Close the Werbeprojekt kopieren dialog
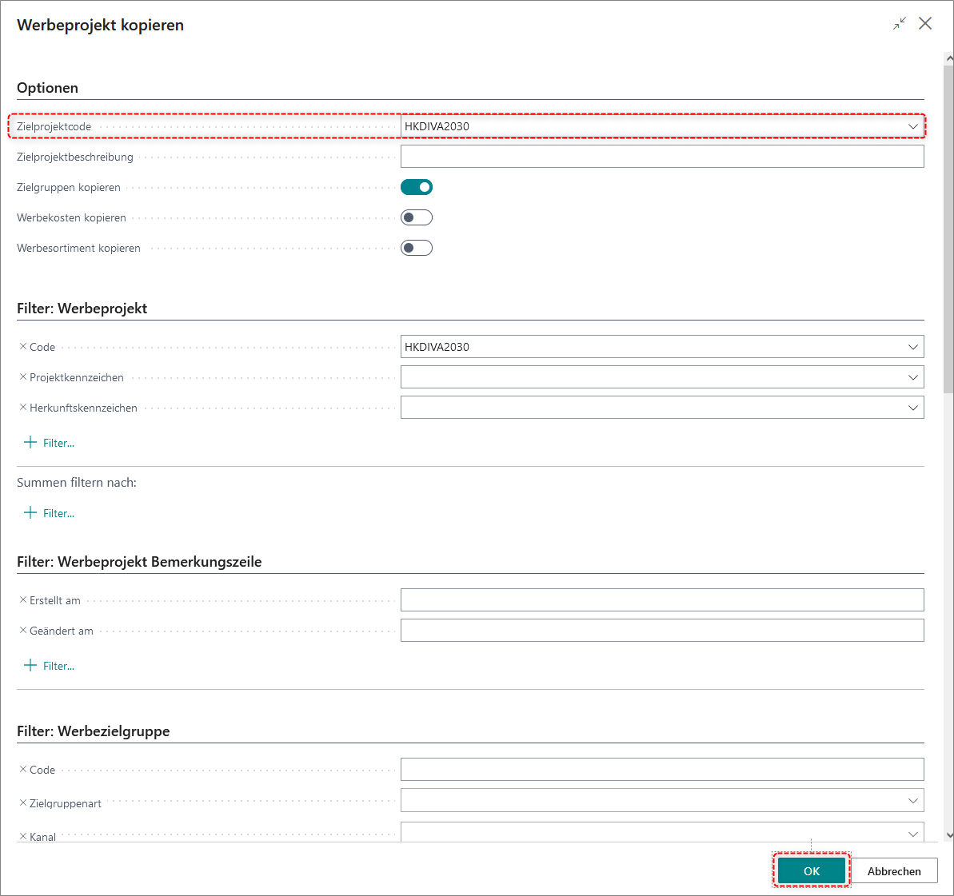The width and height of the screenshot is (954, 896). pyautogui.click(x=925, y=24)
